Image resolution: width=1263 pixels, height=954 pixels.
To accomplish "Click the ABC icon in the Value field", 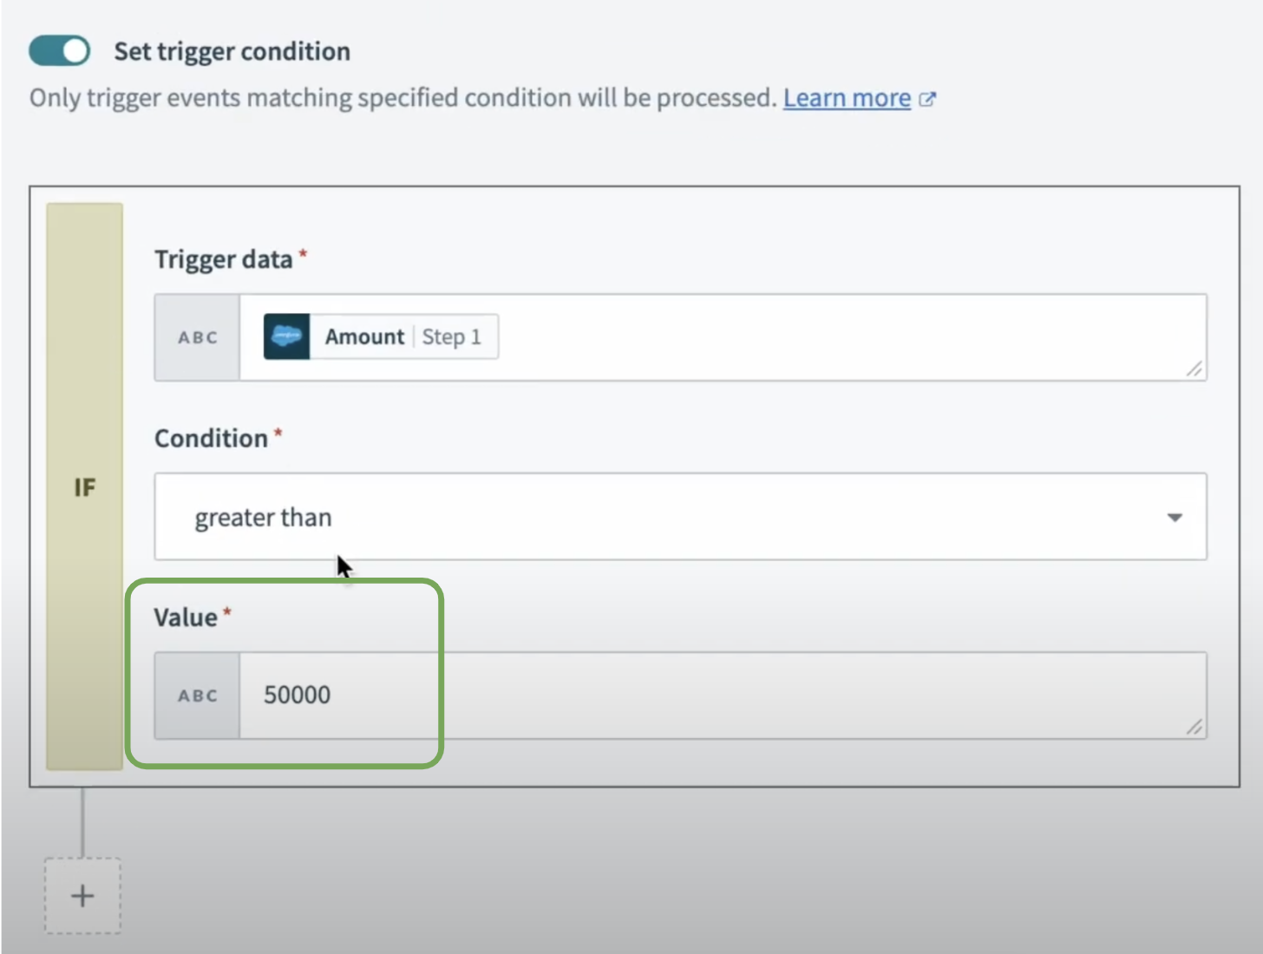I will 197,695.
